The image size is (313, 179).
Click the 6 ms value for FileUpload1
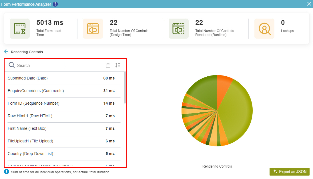point(110,141)
